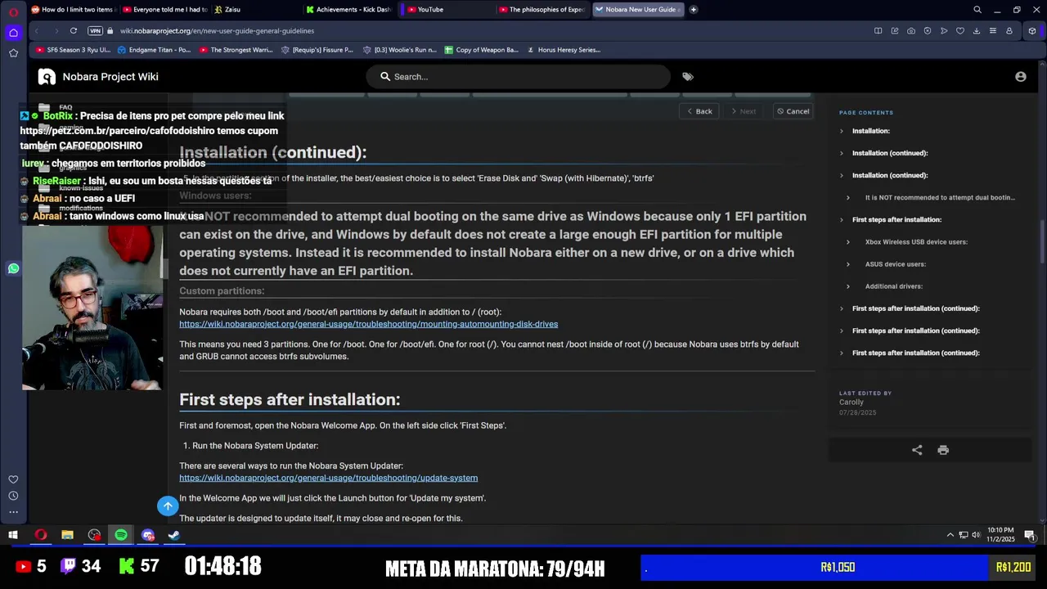Open the browser profile account icon

1009,30
